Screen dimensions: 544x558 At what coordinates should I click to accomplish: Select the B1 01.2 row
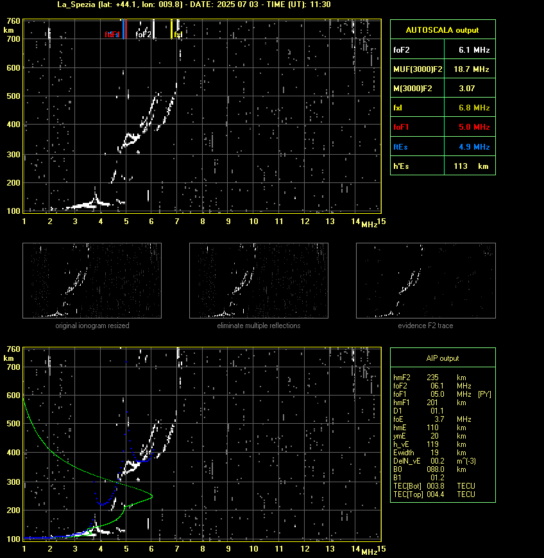pyautogui.click(x=418, y=478)
